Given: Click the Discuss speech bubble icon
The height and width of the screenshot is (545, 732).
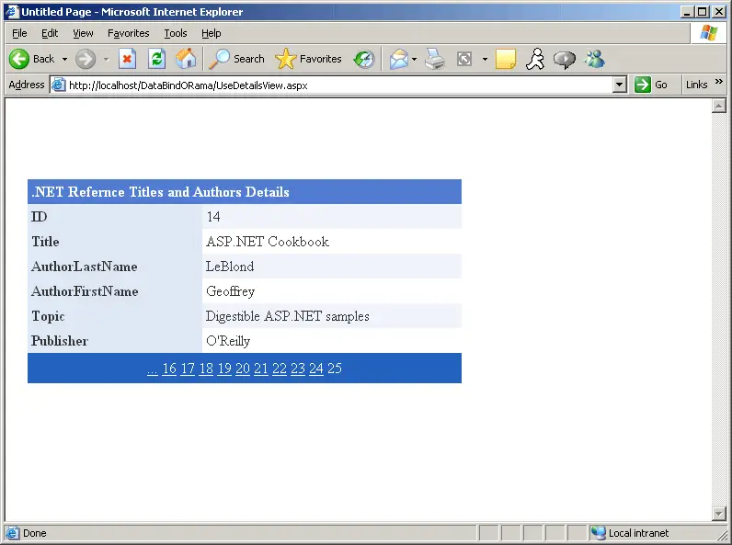Looking at the screenshot, I should 565,59.
